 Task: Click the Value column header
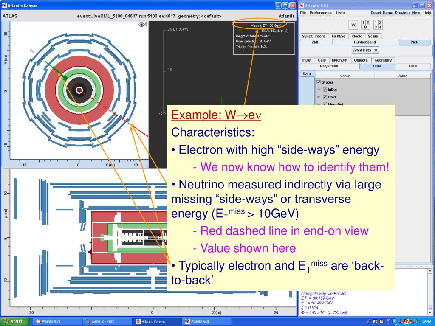(402, 76)
